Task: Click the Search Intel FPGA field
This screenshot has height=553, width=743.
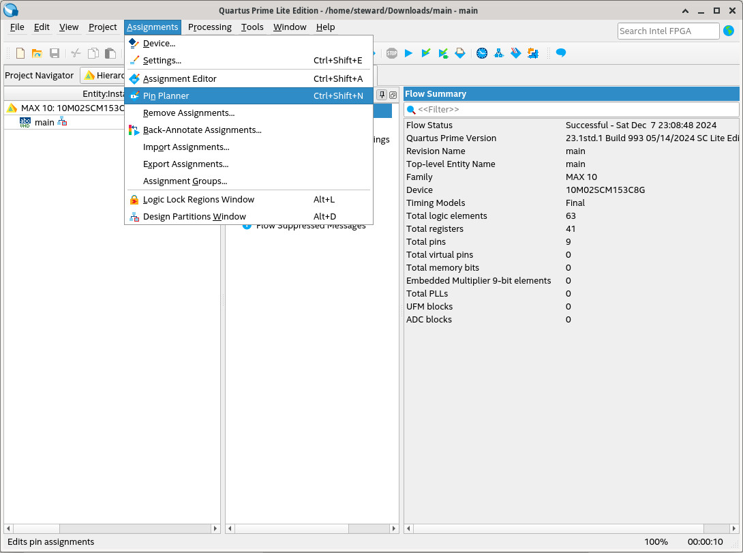Action: tap(668, 31)
